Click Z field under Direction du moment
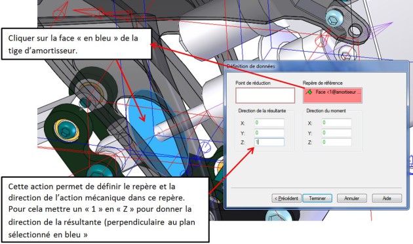 tap(336, 142)
